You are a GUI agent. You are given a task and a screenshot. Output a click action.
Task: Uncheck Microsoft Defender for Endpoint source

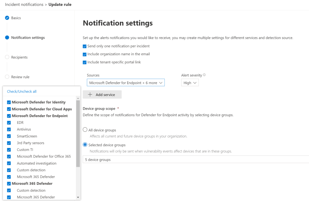pyautogui.click(x=9, y=116)
